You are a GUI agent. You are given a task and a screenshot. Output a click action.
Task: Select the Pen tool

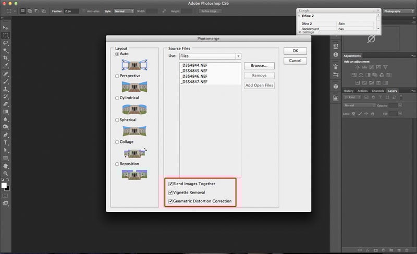[x=5, y=135]
